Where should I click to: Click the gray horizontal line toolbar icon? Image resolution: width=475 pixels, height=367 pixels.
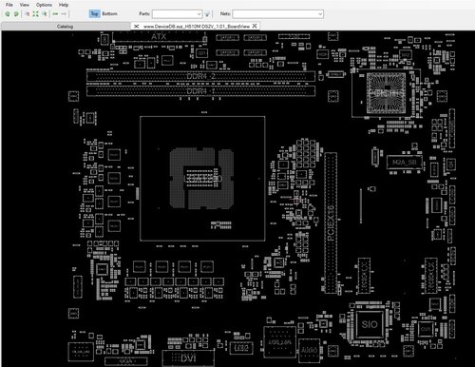click(64, 14)
